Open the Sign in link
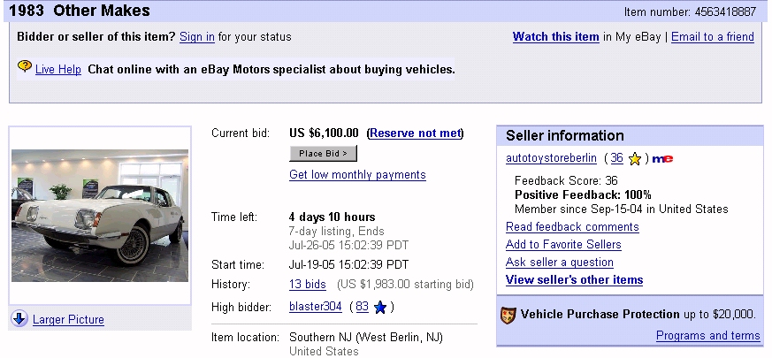 click(x=196, y=37)
